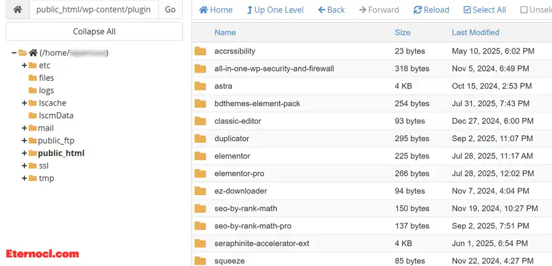Click the squeeze folder icon
This screenshot has height=266, width=552.
coord(200,261)
